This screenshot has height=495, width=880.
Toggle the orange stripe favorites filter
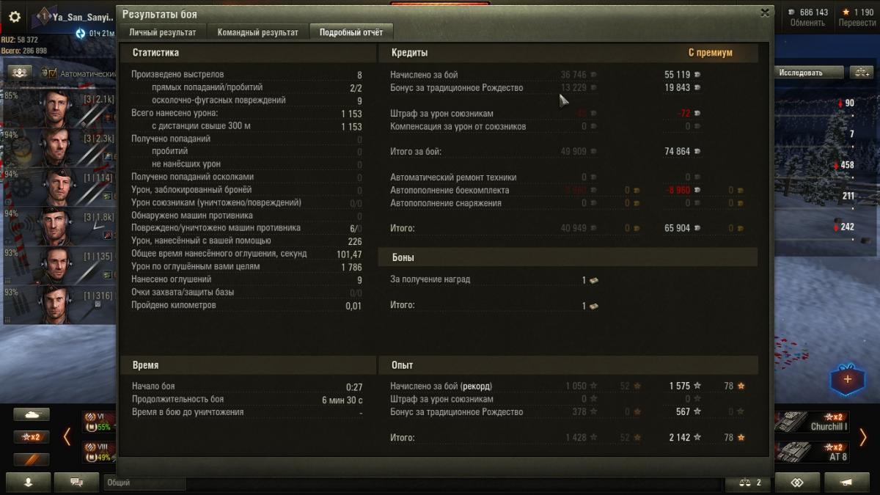point(32,460)
